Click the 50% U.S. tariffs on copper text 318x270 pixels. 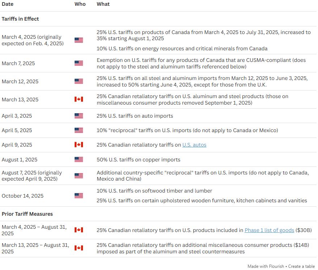click(x=138, y=160)
